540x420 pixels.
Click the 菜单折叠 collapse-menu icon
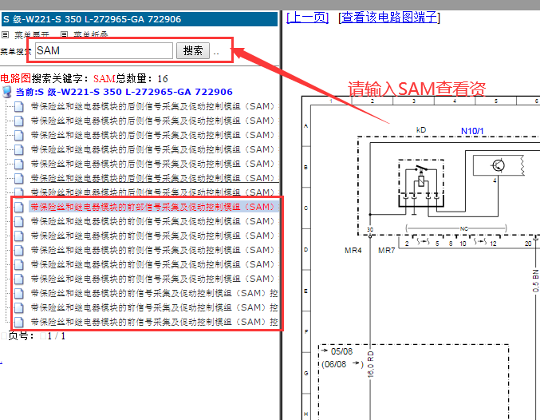tap(64, 34)
